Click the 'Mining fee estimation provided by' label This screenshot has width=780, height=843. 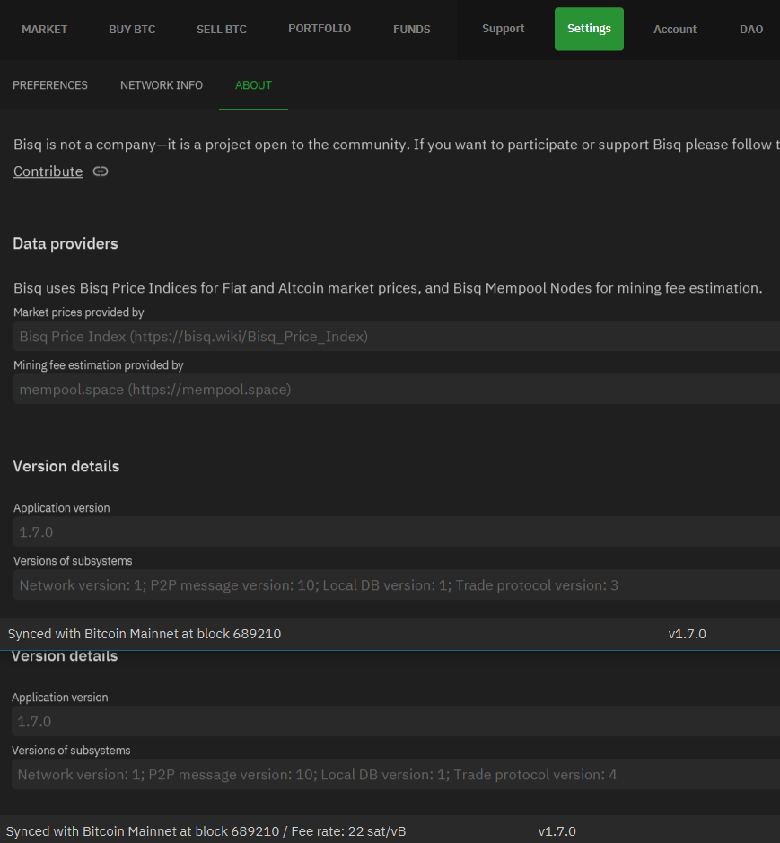point(99,365)
